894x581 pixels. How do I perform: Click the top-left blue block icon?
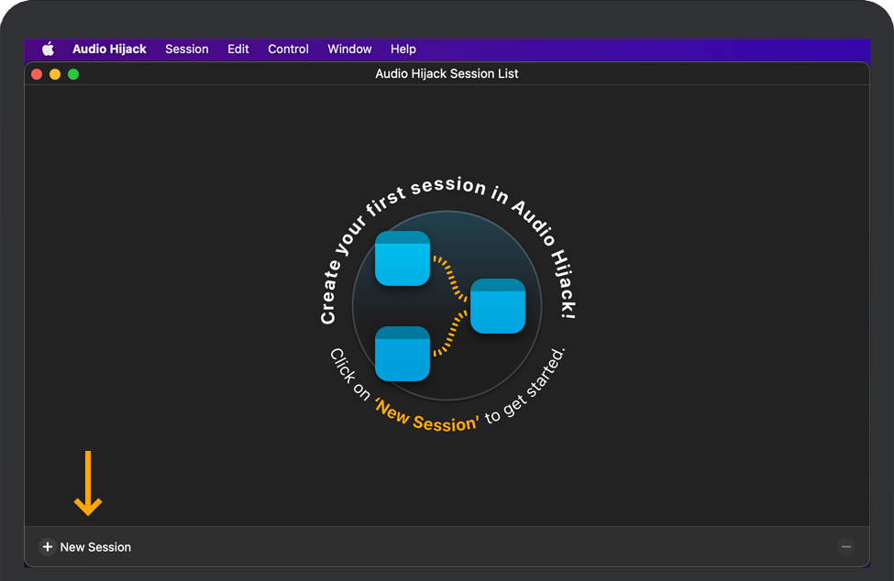pos(403,258)
